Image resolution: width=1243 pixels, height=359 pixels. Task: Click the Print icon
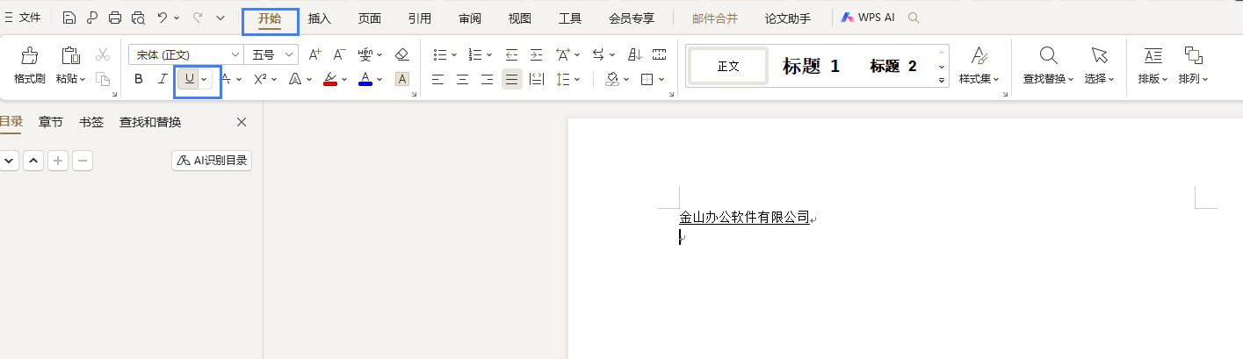pos(115,18)
